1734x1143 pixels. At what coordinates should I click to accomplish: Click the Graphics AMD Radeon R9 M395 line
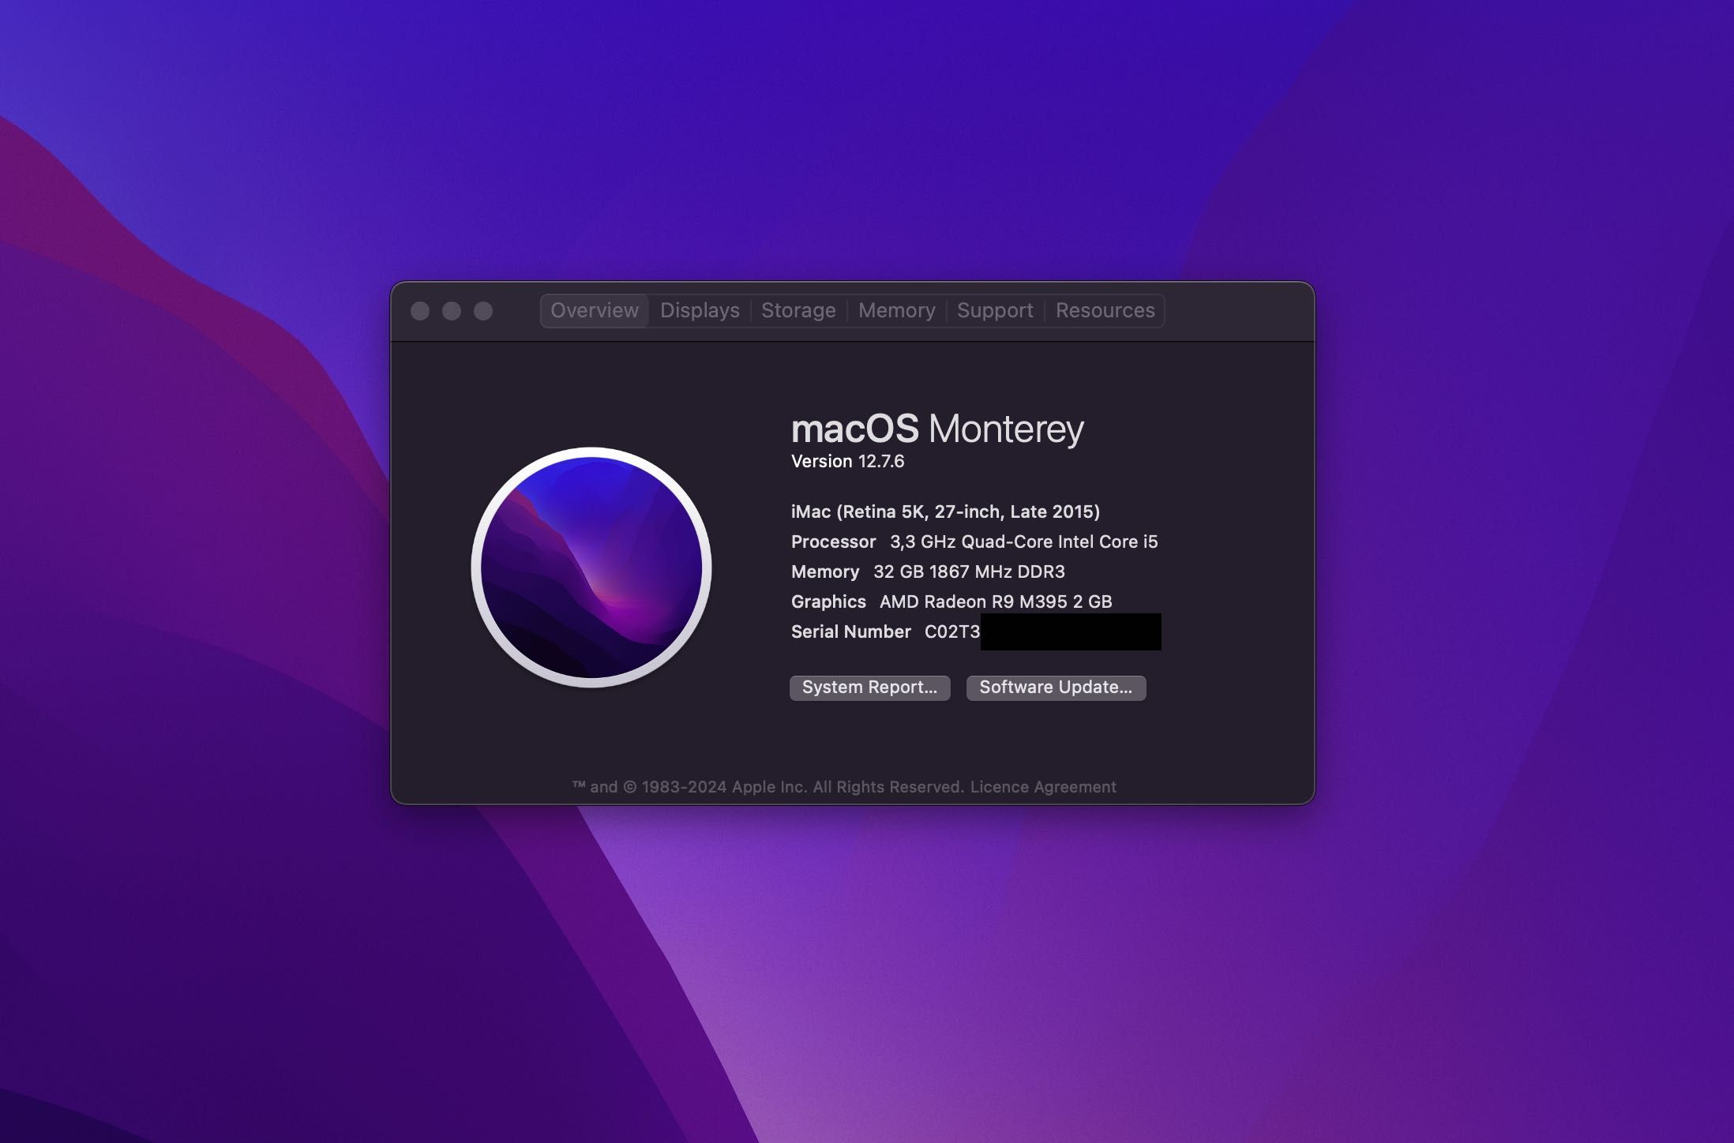951,601
